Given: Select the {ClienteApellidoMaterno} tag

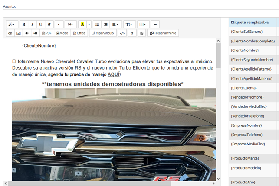Looking at the screenshot, I should coord(252,79).
